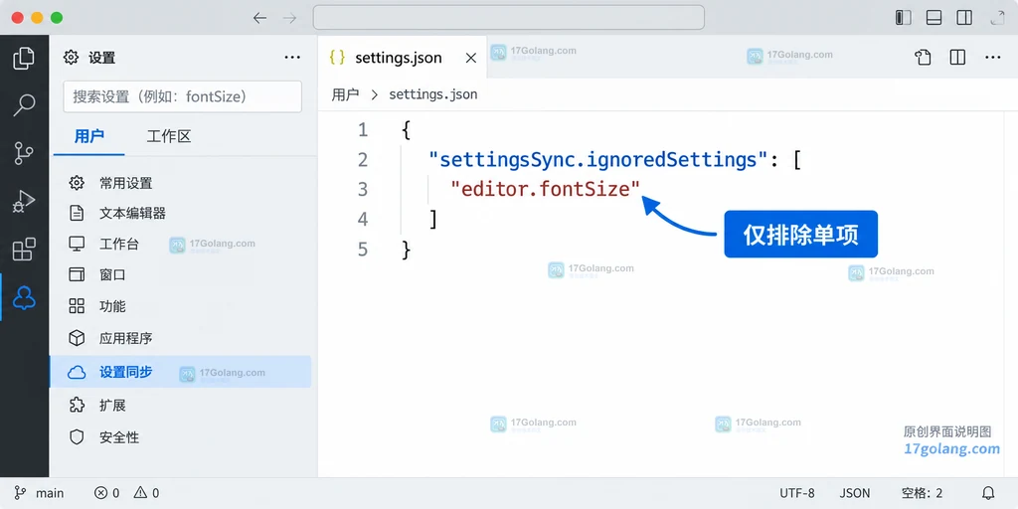Open the editor more actions ellipsis
This screenshot has width=1018, height=509.
(993, 57)
